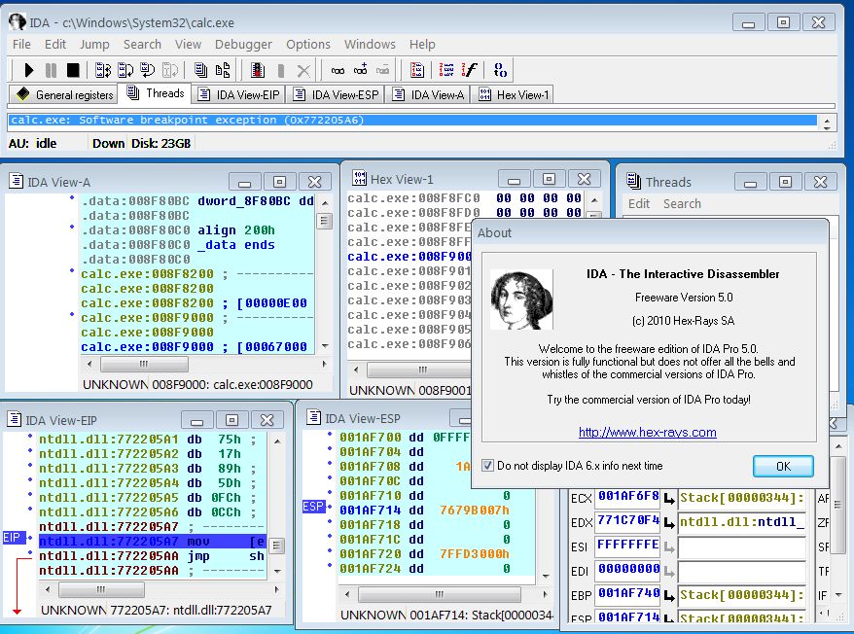Switch to IDA View-ESP tab
The image size is (854, 634).
(x=335, y=94)
